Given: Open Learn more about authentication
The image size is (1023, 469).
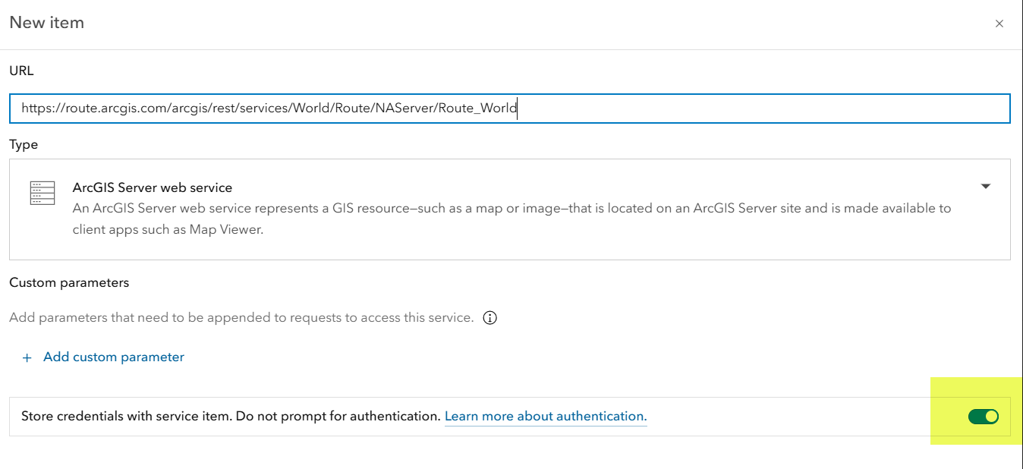Looking at the screenshot, I should pos(545,416).
